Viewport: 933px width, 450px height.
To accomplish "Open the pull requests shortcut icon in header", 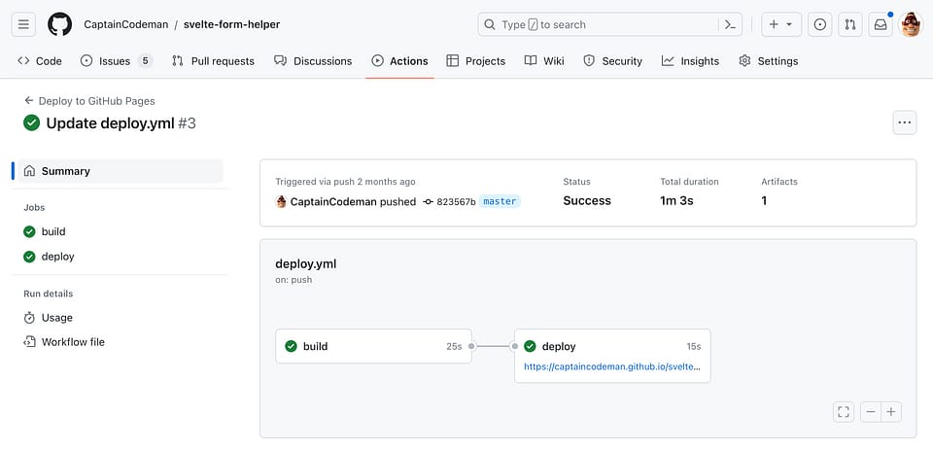I will (x=849, y=24).
